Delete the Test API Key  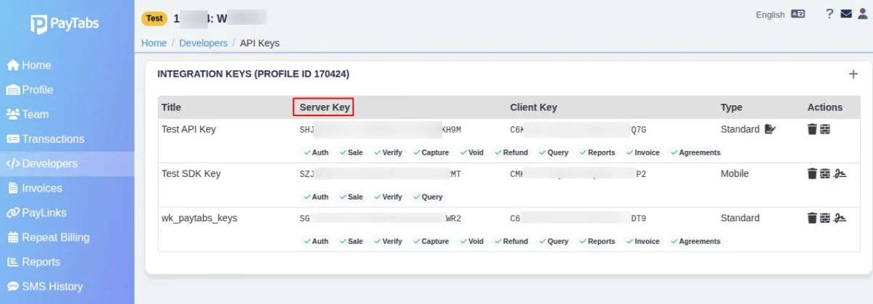pyautogui.click(x=812, y=129)
